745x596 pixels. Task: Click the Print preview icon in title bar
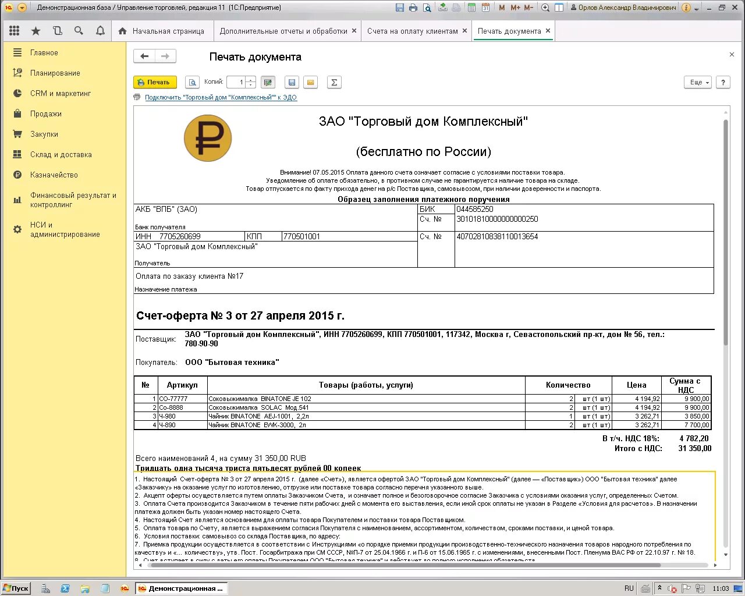coord(427,8)
